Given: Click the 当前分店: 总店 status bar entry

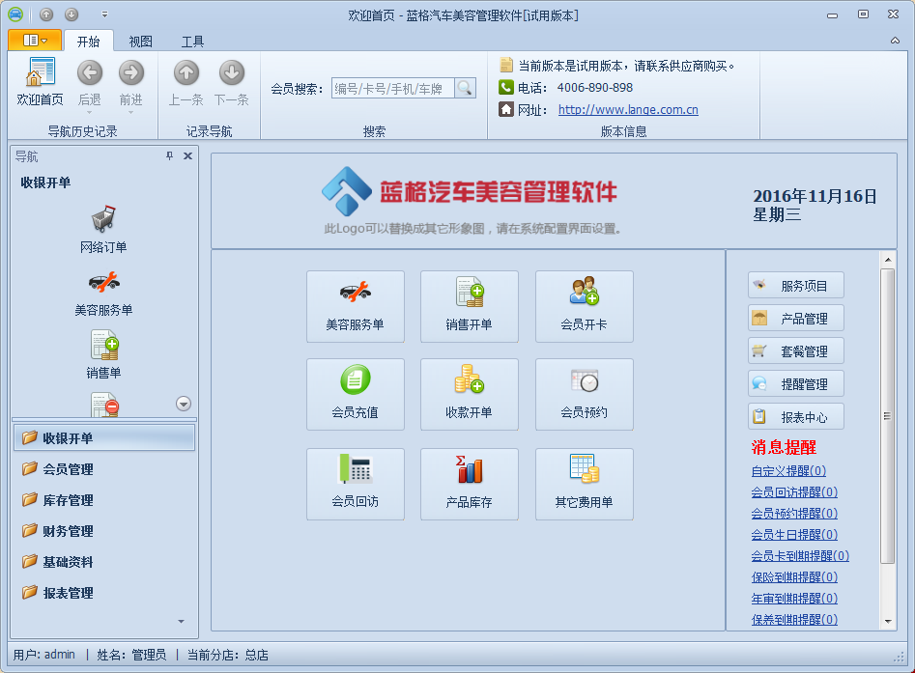Looking at the screenshot, I should tap(228, 655).
